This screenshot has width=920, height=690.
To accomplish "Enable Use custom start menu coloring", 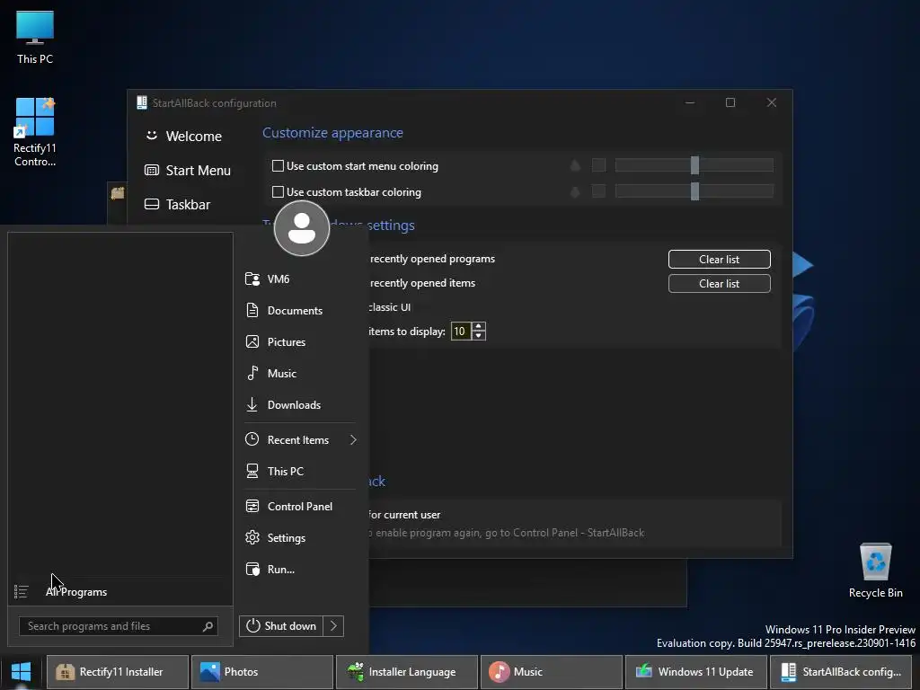I will pyautogui.click(x=279, y=166).
